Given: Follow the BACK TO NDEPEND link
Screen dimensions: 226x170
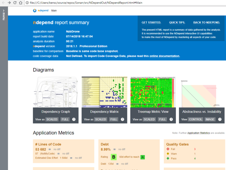Looking at the screenshot, I should (206, 22).
